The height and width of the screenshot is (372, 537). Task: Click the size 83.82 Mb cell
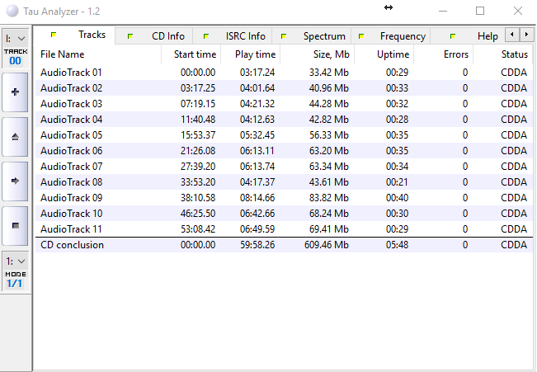[x=329, y=198]
